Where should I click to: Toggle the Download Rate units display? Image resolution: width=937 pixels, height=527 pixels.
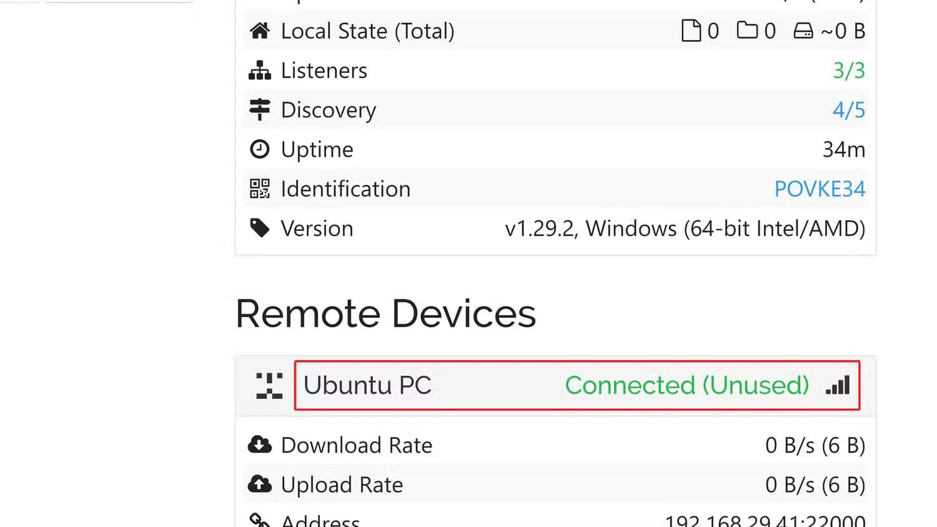click(815, 445)
